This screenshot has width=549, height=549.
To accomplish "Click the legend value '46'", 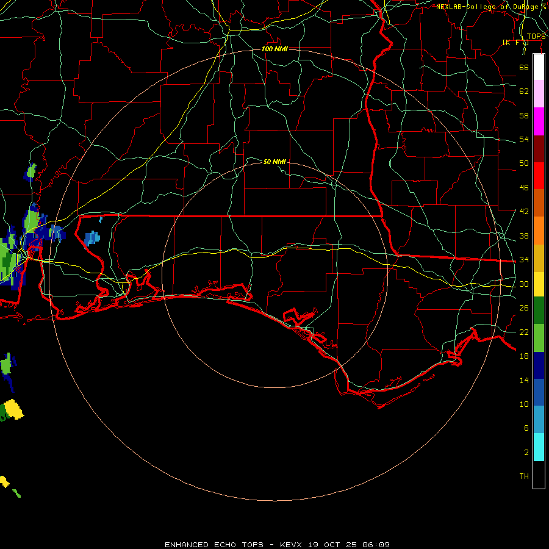I will point(524,188).
